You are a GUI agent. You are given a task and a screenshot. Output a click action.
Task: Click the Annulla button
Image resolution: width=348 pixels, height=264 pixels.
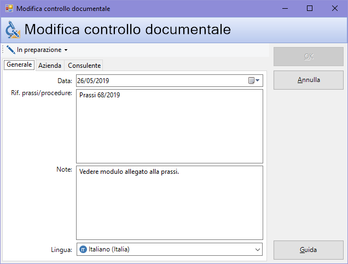pos(309,80)
